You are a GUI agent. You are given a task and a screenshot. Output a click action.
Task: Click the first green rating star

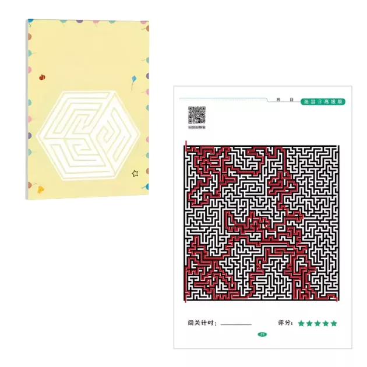[301, 323]
